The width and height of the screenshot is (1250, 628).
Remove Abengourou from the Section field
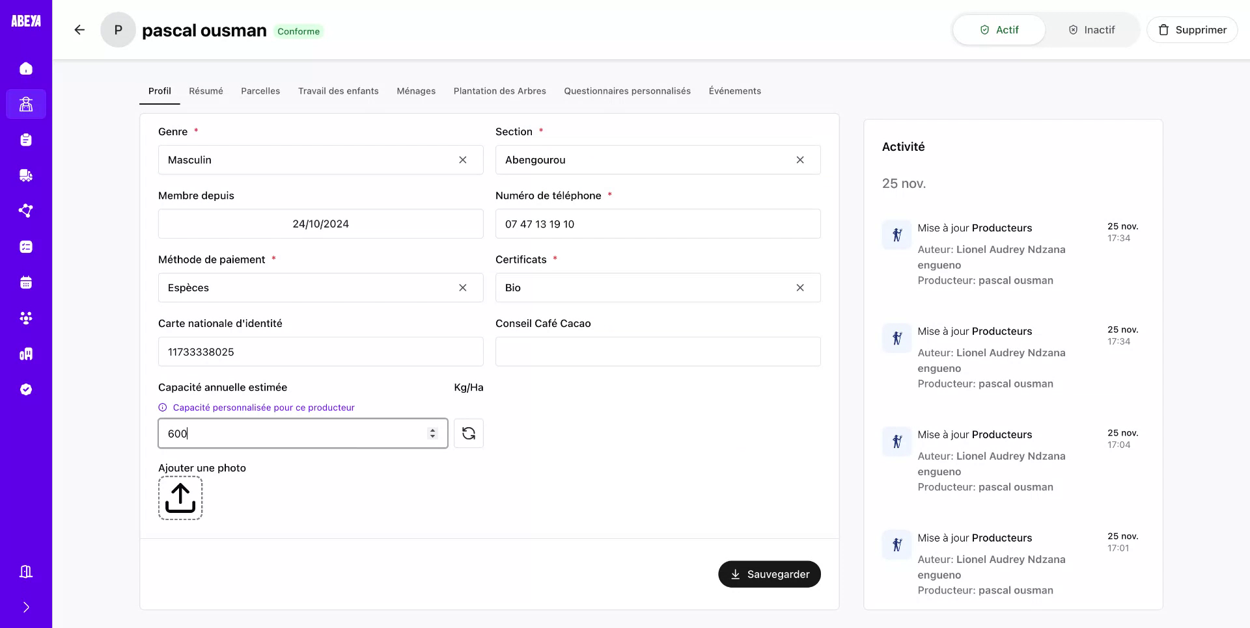[800, 159]
